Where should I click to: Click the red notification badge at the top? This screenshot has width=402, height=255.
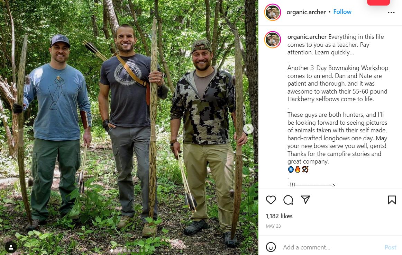coord(378,2)
